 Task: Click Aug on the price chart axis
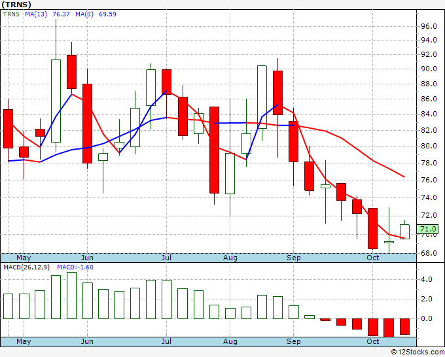(230, 258)
